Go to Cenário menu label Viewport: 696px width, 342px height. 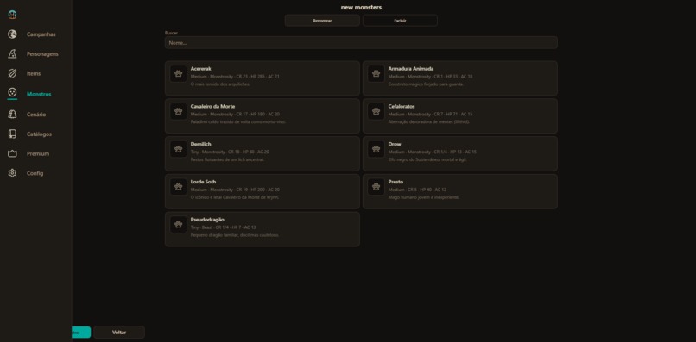[x=36, y=115]
